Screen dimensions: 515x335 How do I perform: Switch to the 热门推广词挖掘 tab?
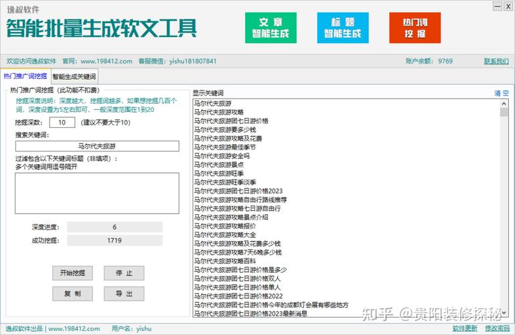25,76
